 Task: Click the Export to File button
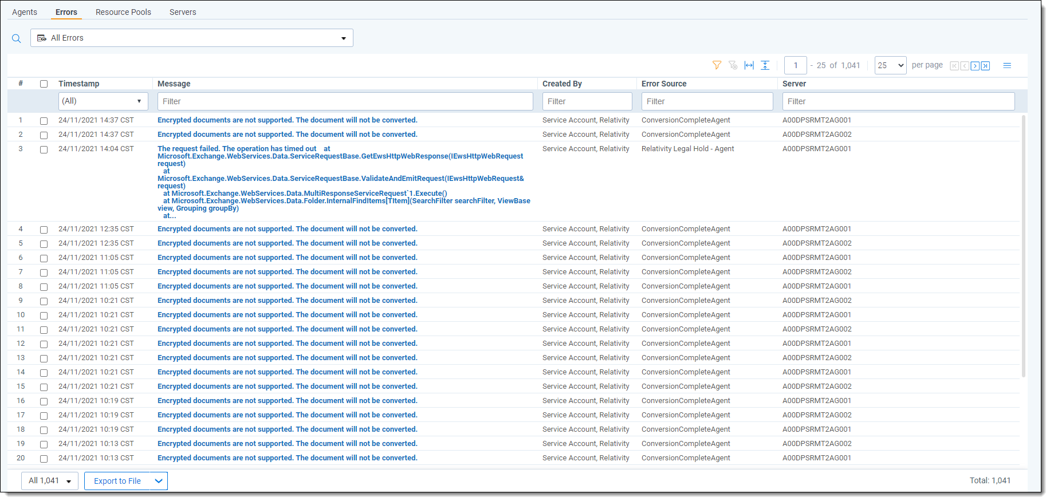coord(117,481)
